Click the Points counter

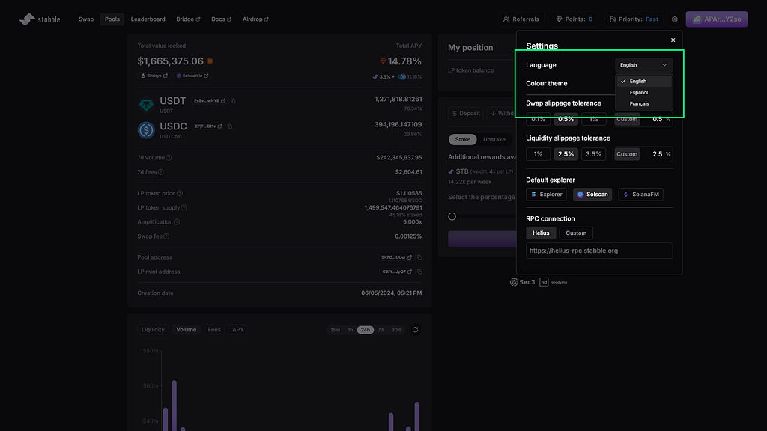point(575,19)
